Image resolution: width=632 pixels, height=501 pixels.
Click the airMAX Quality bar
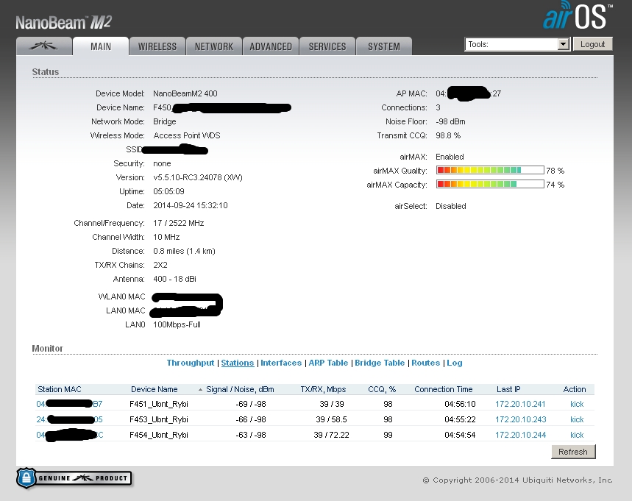(490, 170)
